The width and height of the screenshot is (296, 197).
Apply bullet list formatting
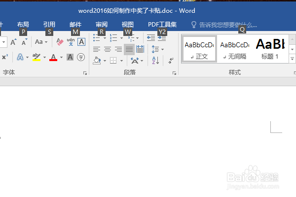pyautogui.click(x=97, y=38)
